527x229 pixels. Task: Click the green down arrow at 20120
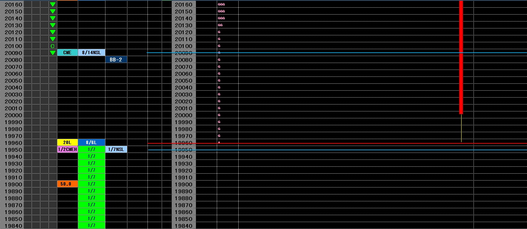53,32
